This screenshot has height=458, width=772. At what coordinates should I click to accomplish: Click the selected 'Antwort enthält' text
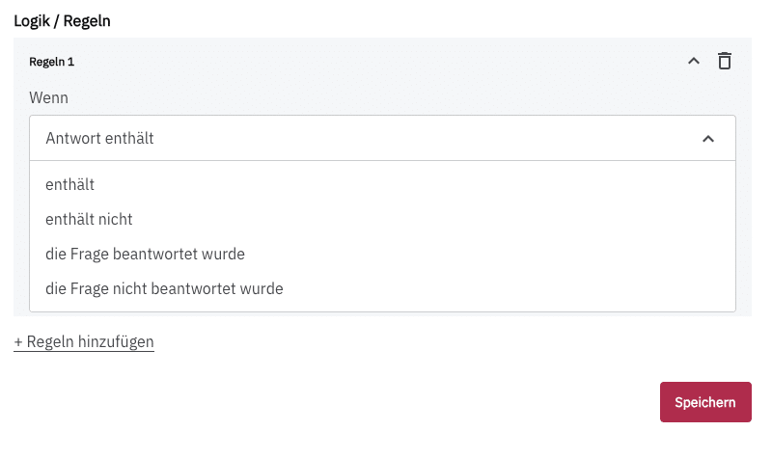[99, 139]
